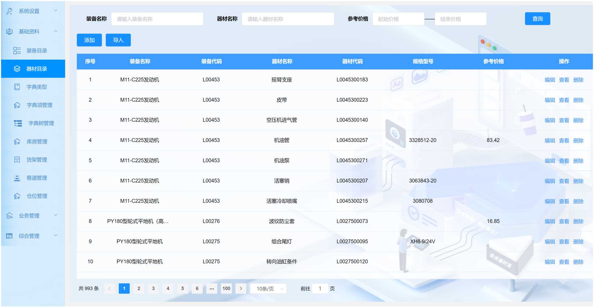The width and height of the screenshot is (594, 308).
Task: Click the 巷道管理 icon in sidebar
Action: click(17, 178)
